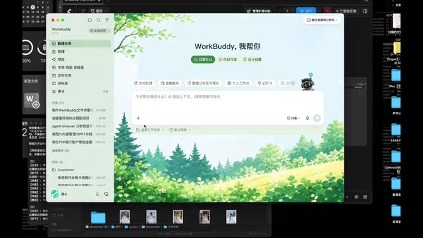
Task: Switch to the 代码开发 tab
Action: [227, 59]
